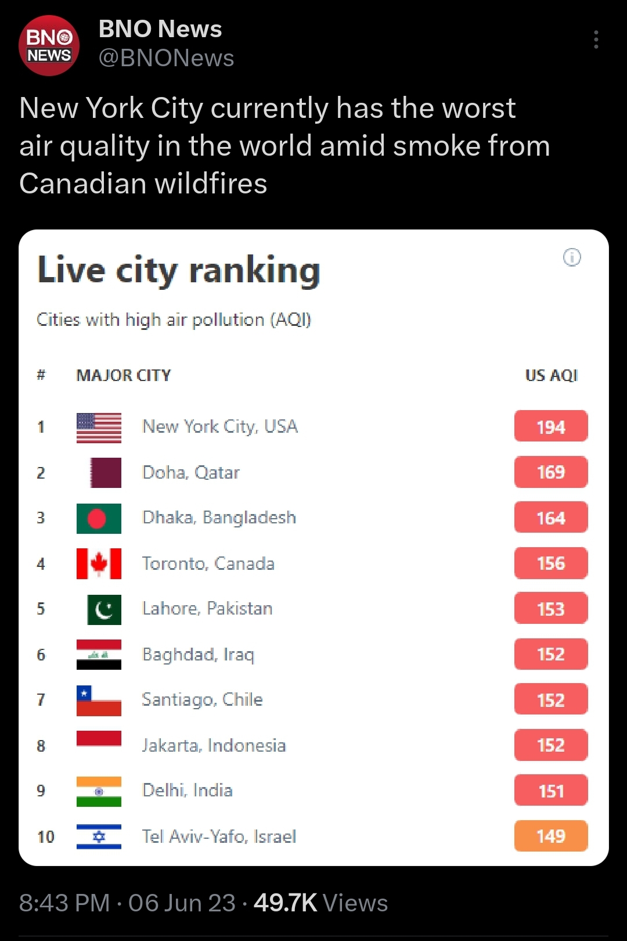627x941 pixels.
Task: Click the 49.7K Views count
Action: pos(321,903)
